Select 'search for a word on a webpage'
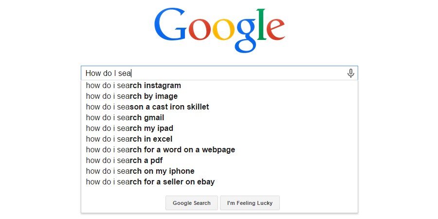438x219 pixels. (x=219, y=150)
